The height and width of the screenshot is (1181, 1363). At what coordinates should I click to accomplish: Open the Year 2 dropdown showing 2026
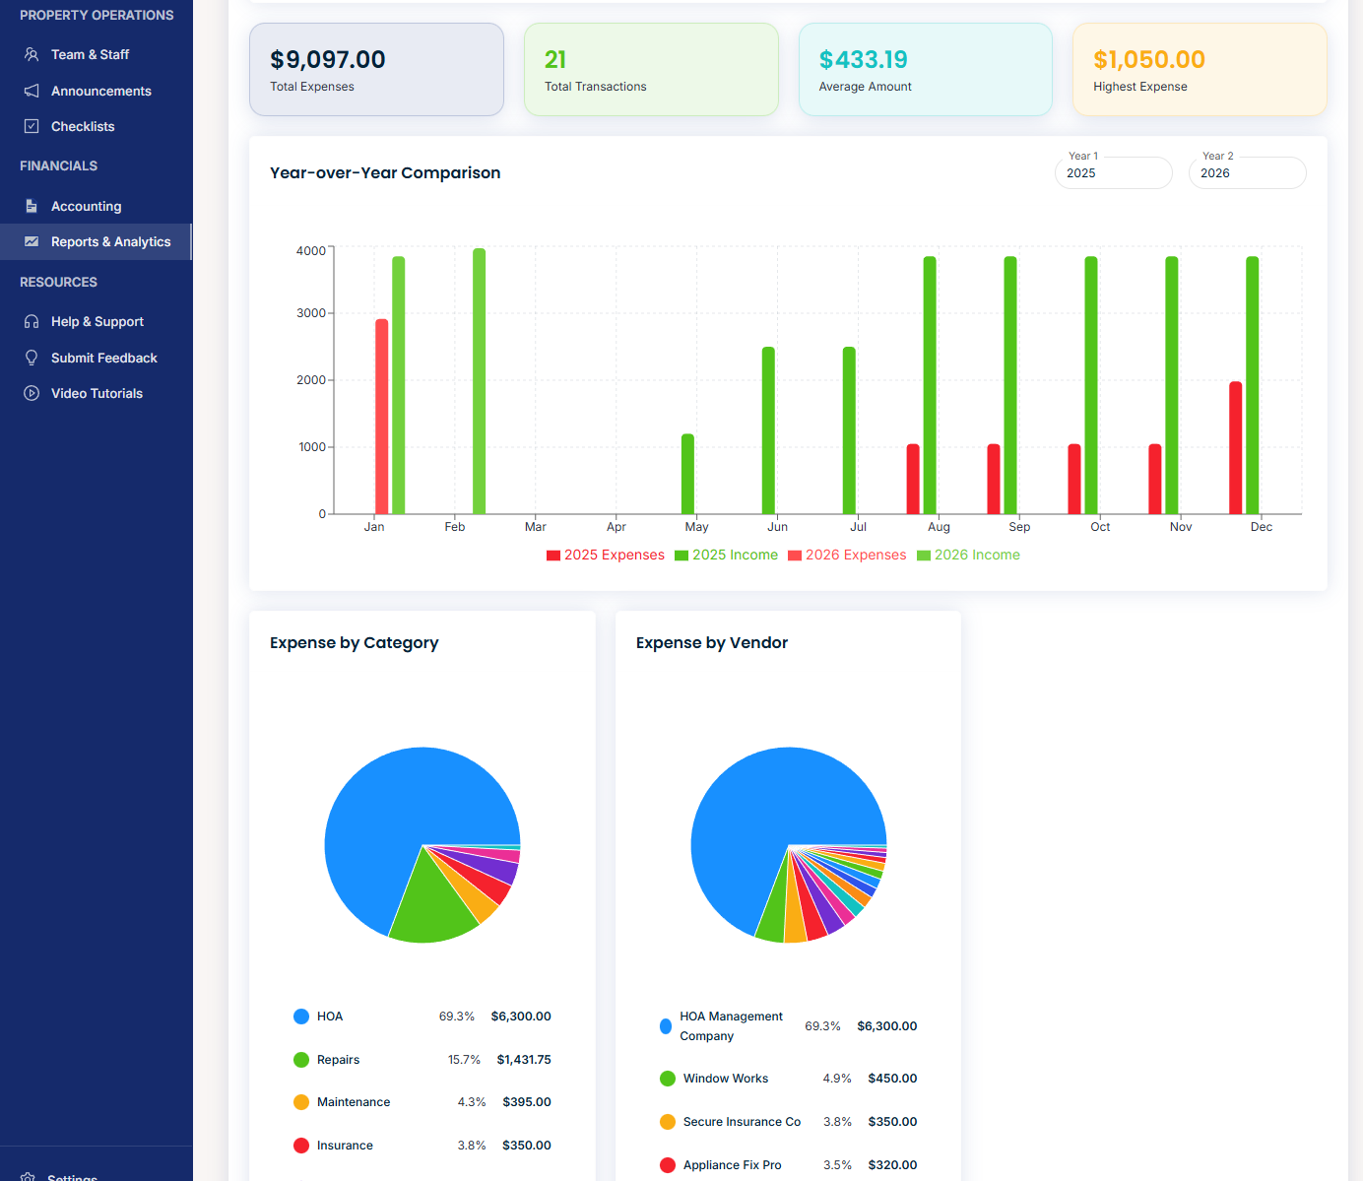pos(1247,173)
